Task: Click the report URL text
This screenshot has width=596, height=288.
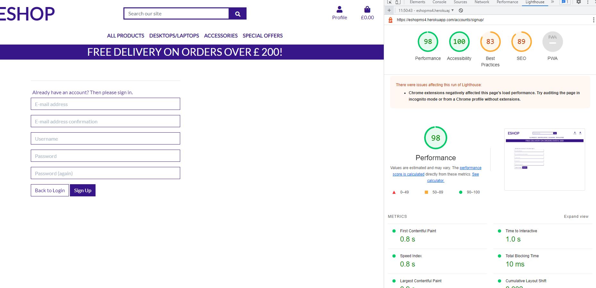Action: 440,20
